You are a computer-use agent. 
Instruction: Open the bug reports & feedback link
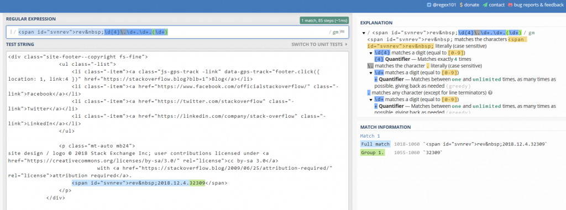[x=536, y=5]
